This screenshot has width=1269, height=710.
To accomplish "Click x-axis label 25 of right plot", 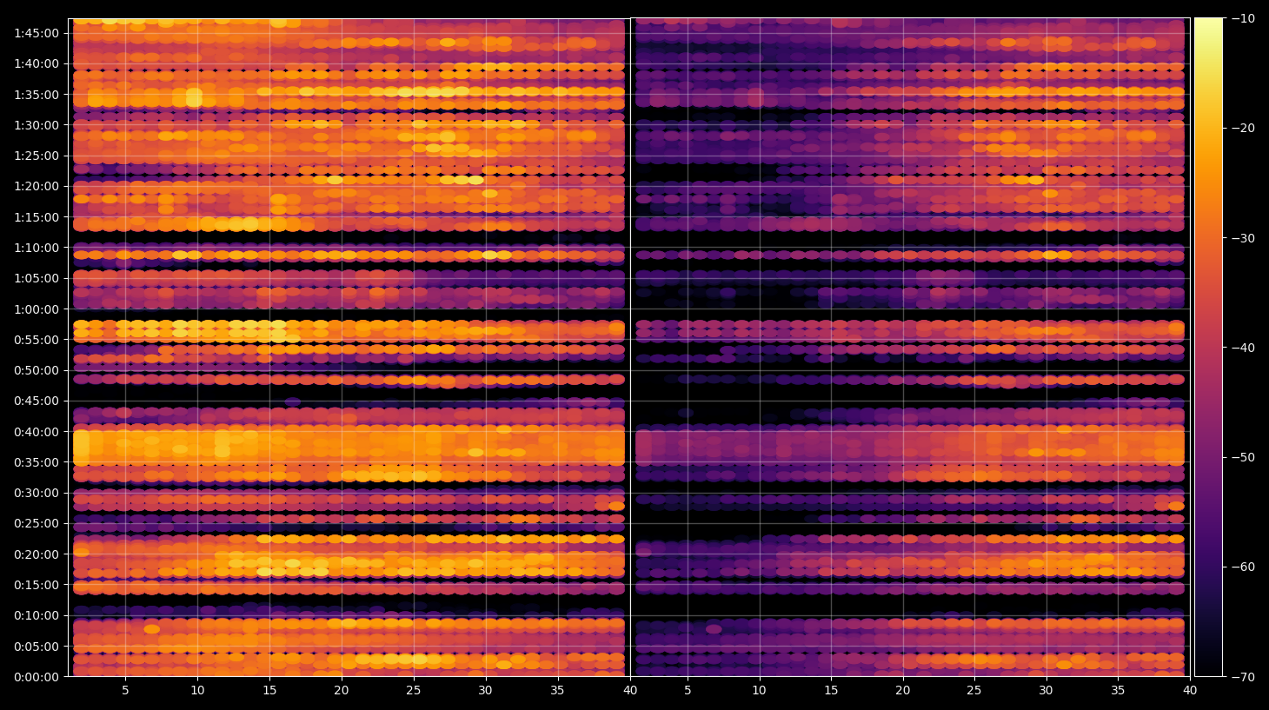I will pyautogui.click(x=974, y=691).
